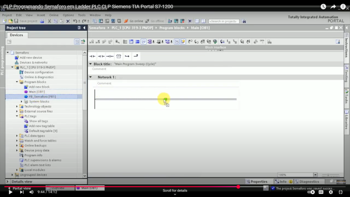This screenshot has height=197, width=350.
Task: Close the branch in the ladder
Action: pyautogui.click(x=136, y=56)
